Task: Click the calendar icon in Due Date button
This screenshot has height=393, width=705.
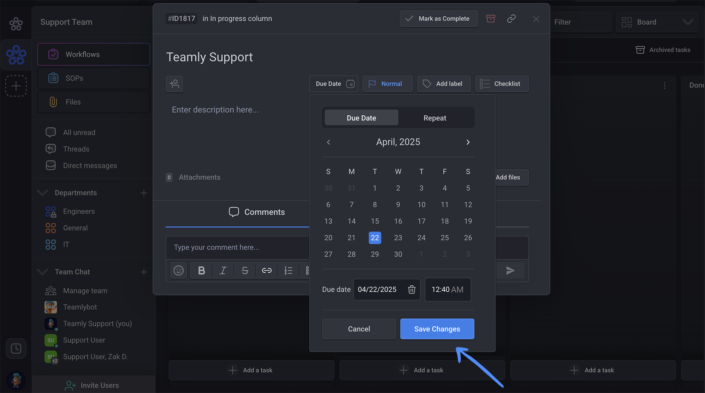Action: (x=350, y=84)
